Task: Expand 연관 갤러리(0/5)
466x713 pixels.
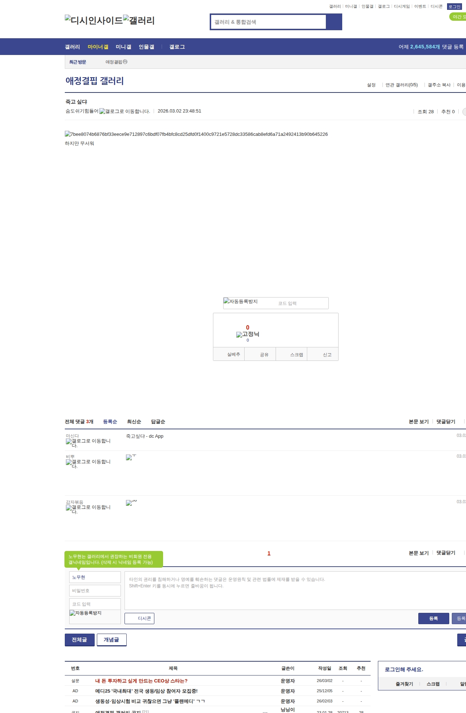Action: point(402,85)
